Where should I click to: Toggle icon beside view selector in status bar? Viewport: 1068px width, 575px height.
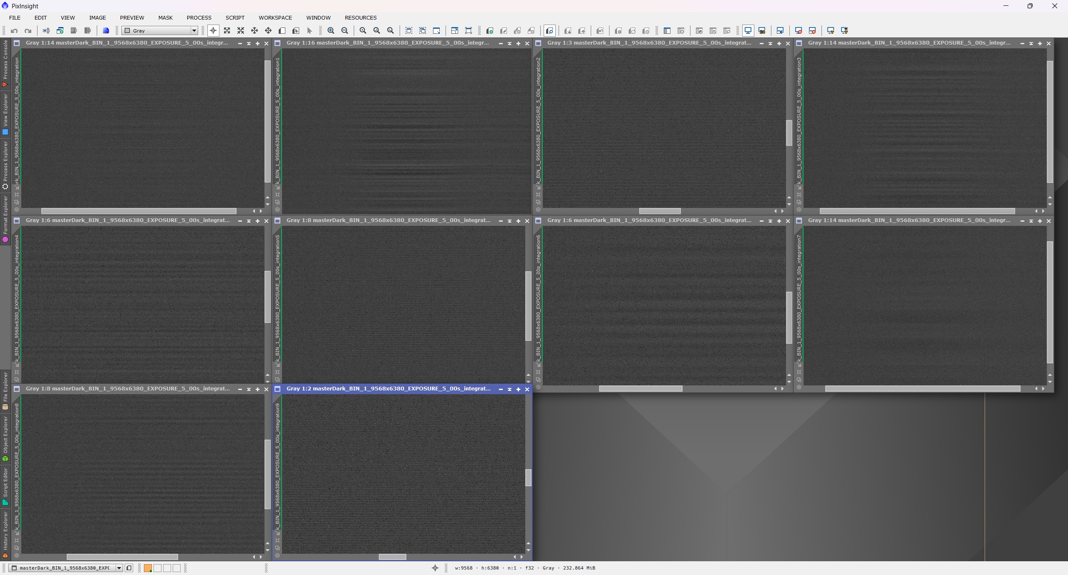129,568
